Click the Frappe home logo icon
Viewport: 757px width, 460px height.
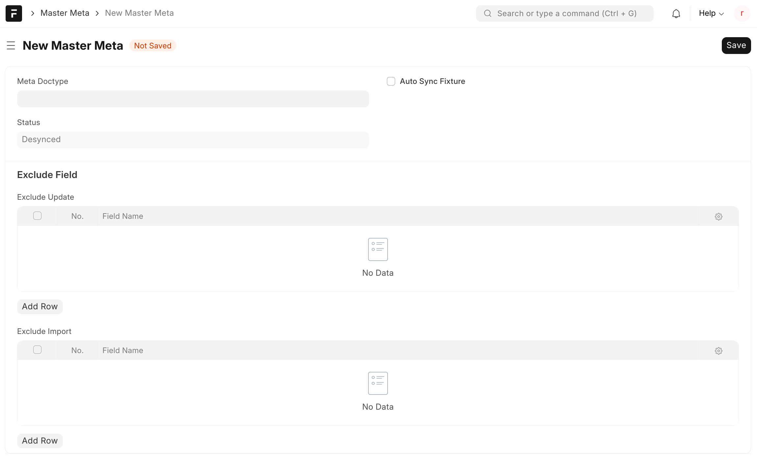(x=13, y=13)
